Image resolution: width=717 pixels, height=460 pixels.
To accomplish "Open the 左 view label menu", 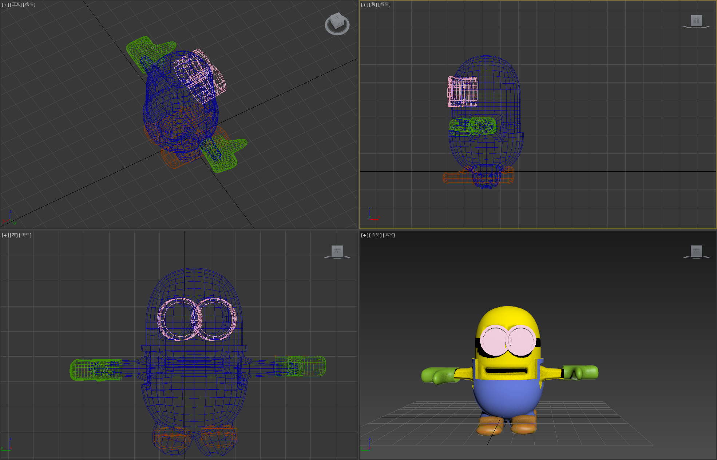I will coord(14,235).
